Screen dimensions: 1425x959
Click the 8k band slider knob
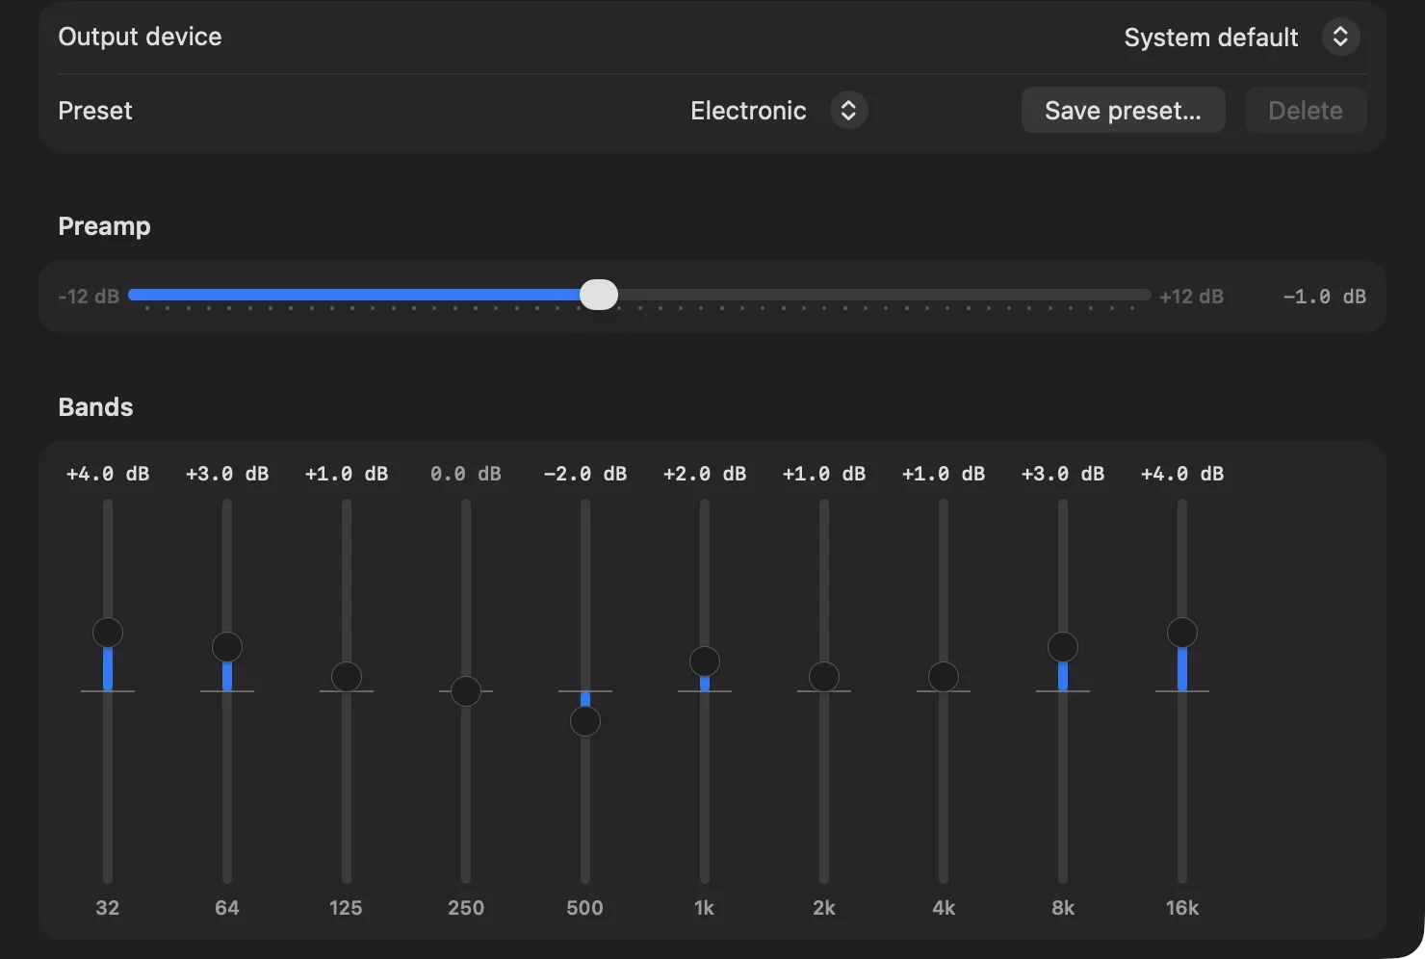pos(1063,647)
